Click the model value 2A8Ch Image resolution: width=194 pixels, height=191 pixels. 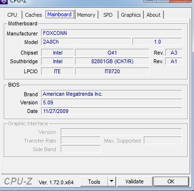pyautogui.click(x=86, y=42)
